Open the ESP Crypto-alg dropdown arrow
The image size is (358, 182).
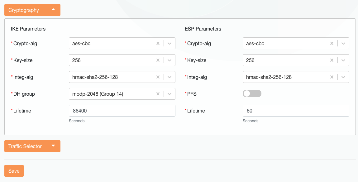[343, 44]
